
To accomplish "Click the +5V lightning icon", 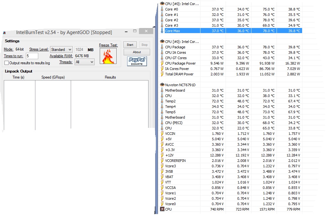I will coord(162,139).
